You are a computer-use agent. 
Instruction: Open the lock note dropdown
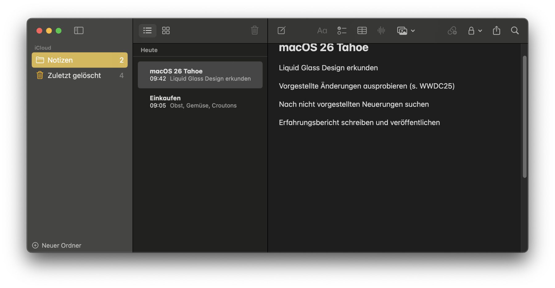[x=475, y=31]
